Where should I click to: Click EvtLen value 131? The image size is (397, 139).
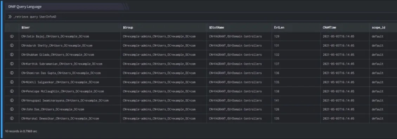tap(276, 46)
